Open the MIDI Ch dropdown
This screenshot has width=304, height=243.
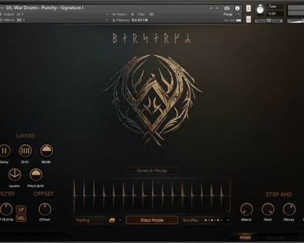54,20
